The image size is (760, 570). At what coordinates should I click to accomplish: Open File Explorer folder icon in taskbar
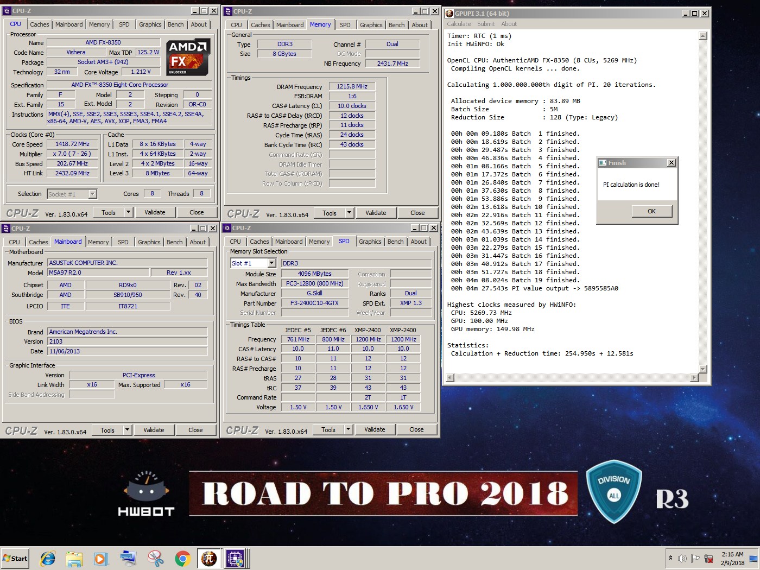click(x=74, y=558)
